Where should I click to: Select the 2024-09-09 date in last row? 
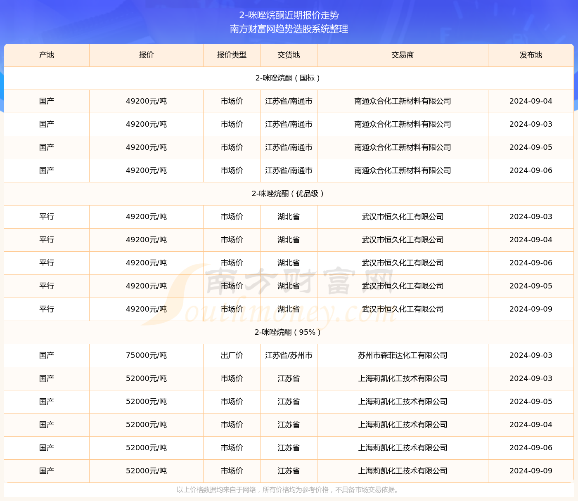coord(531,470)
